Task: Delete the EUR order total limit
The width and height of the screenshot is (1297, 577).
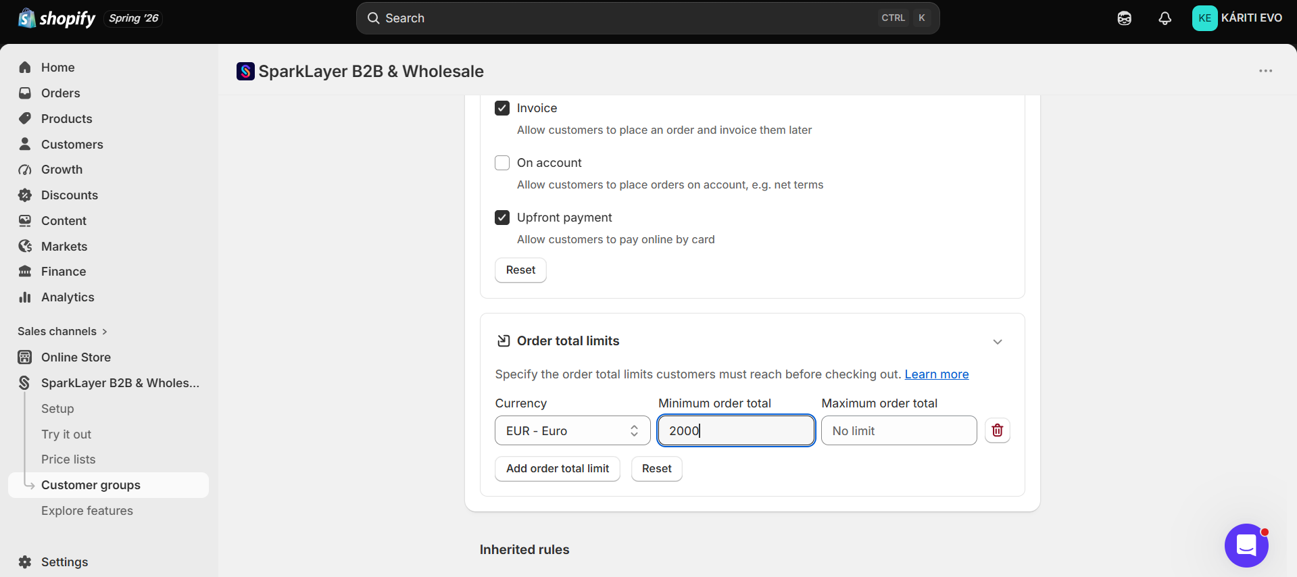Action: tap(998, 430)
